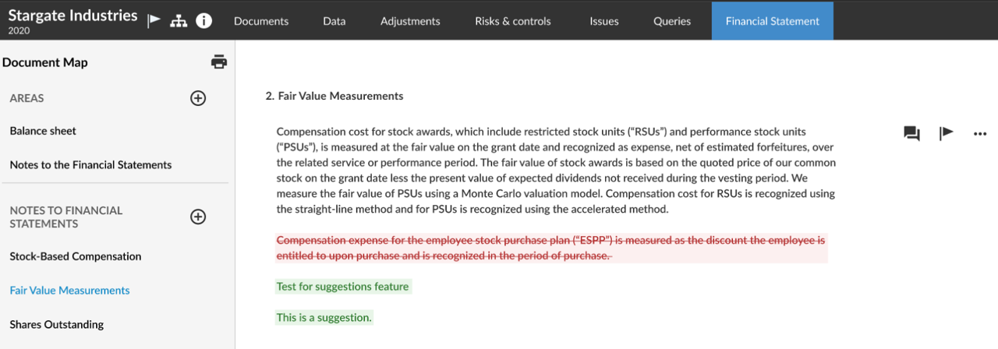The width and height of the screenshot is (998, 349).
Task: Switch to the Documents tab
Action: pos(261,21)
